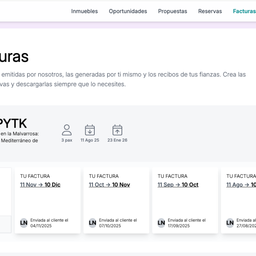Viewport: 256px width, 256px height.
Task: Open invoice starting 11 Ago
Action: [241, 185]
